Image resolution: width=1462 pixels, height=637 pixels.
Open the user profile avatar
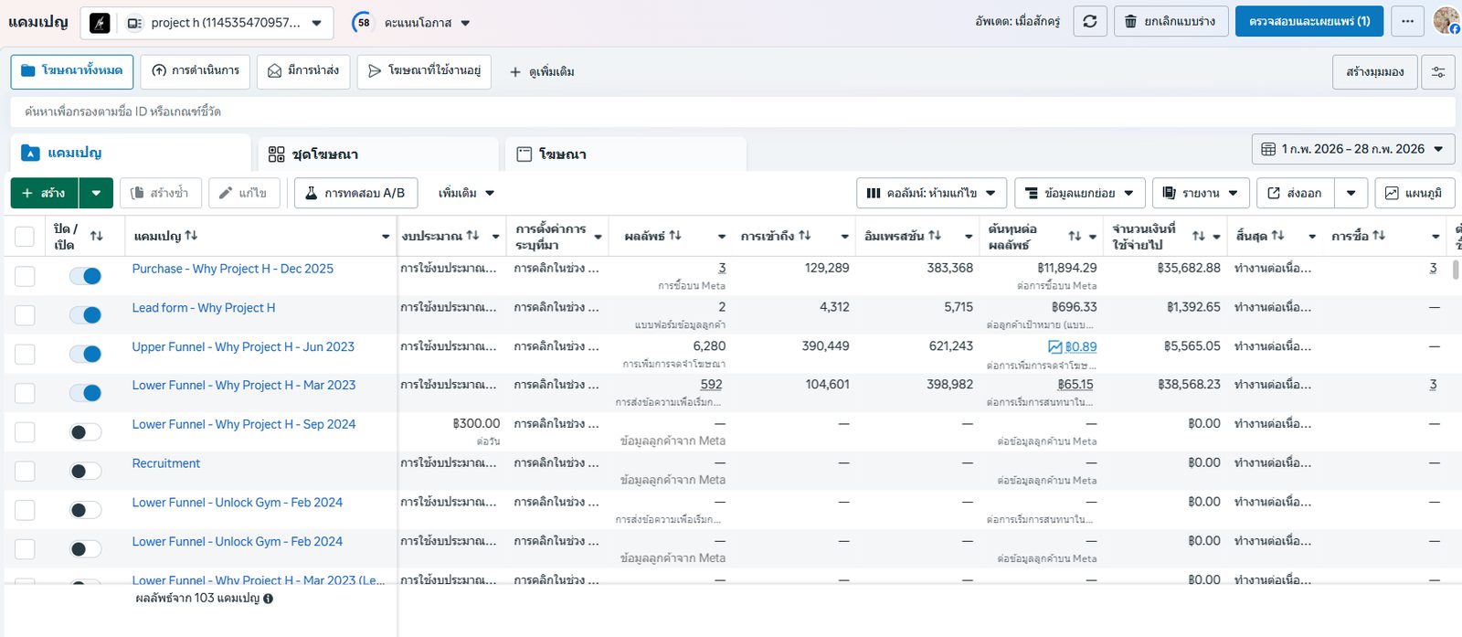(x=1446, y=20)
